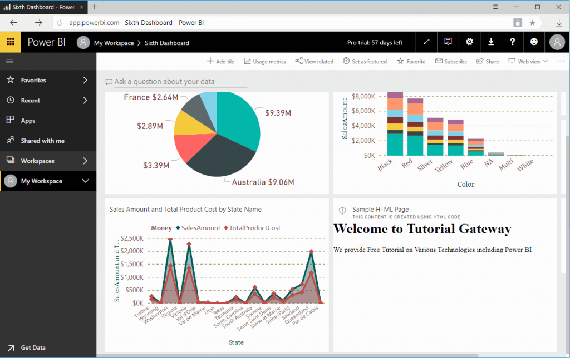This screenshot has width=570, height=358.
Task: Expand the Workspaces section
Action: click(48, 161)
